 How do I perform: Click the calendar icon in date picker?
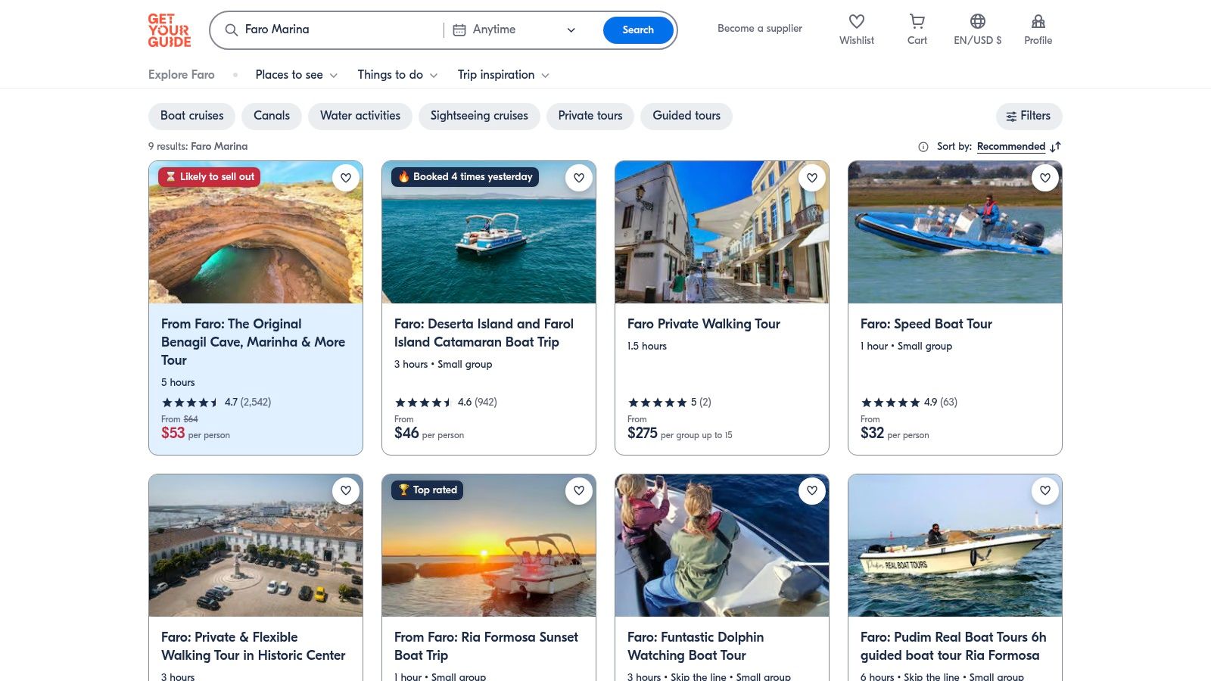[459, 30]
